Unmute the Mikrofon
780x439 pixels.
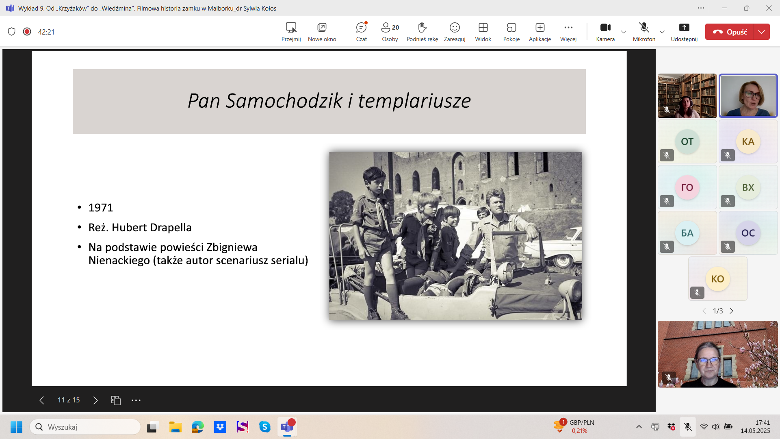click(644, 32)
